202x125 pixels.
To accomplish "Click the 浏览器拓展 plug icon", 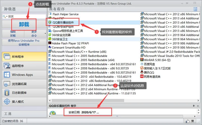I will coord(7,84).
